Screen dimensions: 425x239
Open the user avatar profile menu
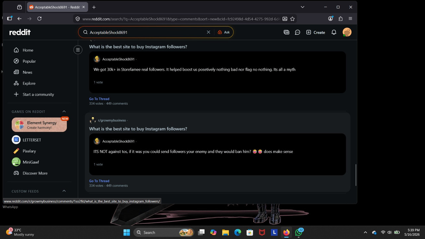tap(347, 32)
